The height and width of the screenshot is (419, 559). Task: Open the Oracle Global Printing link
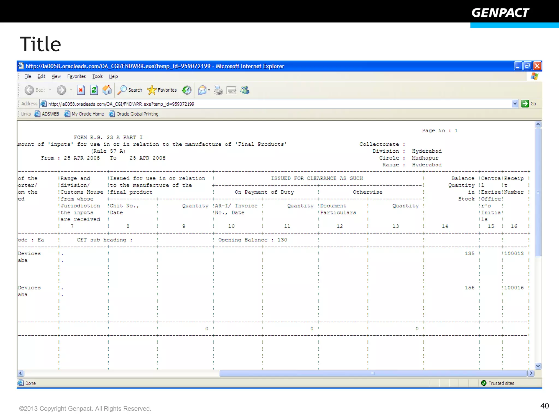coord(137,114)
